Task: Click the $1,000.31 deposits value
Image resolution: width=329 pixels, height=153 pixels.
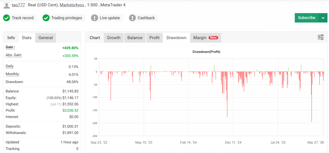Action: click(x=70, y=126)
